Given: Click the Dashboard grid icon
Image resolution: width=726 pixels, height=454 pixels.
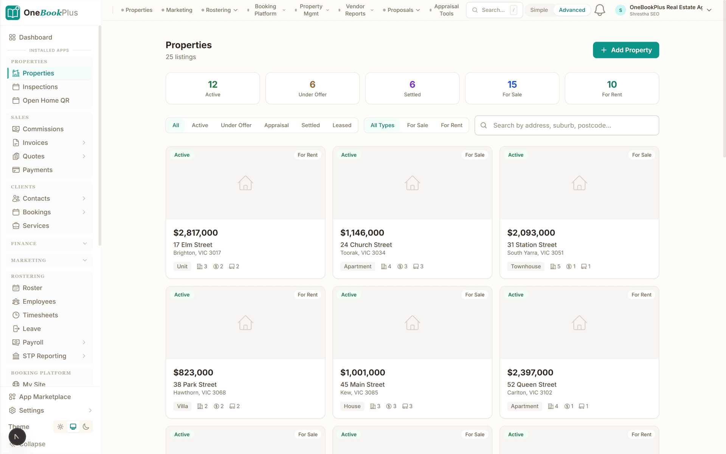Looking at the screenshot, I should pos(12,37).
